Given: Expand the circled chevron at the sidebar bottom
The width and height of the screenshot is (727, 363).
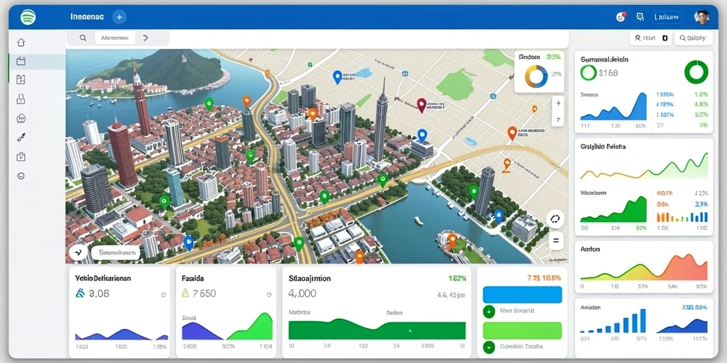Looking at the screenshot, I should click(21, 176).
